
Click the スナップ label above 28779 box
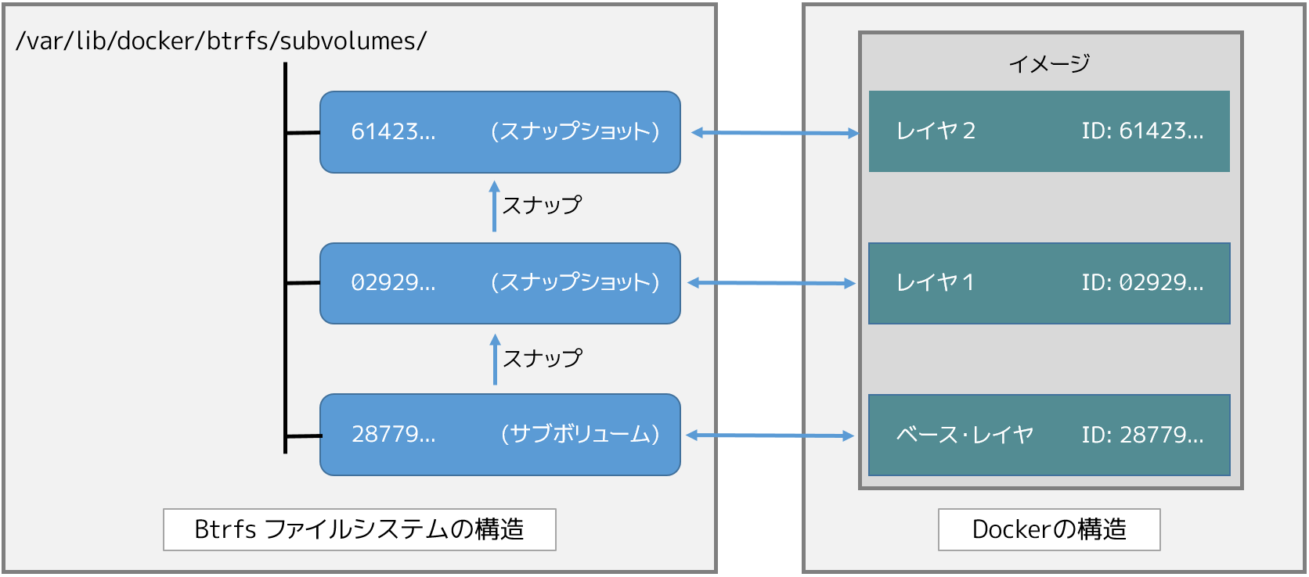click(x=542, y=358)
